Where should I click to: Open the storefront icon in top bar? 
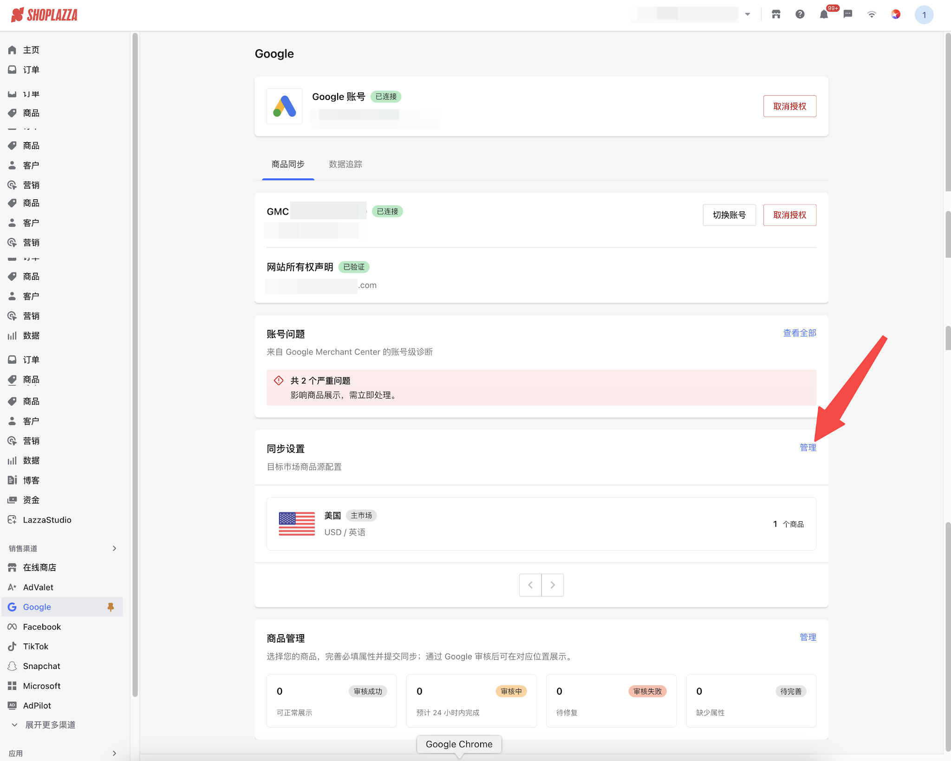[x=776, y=14]
